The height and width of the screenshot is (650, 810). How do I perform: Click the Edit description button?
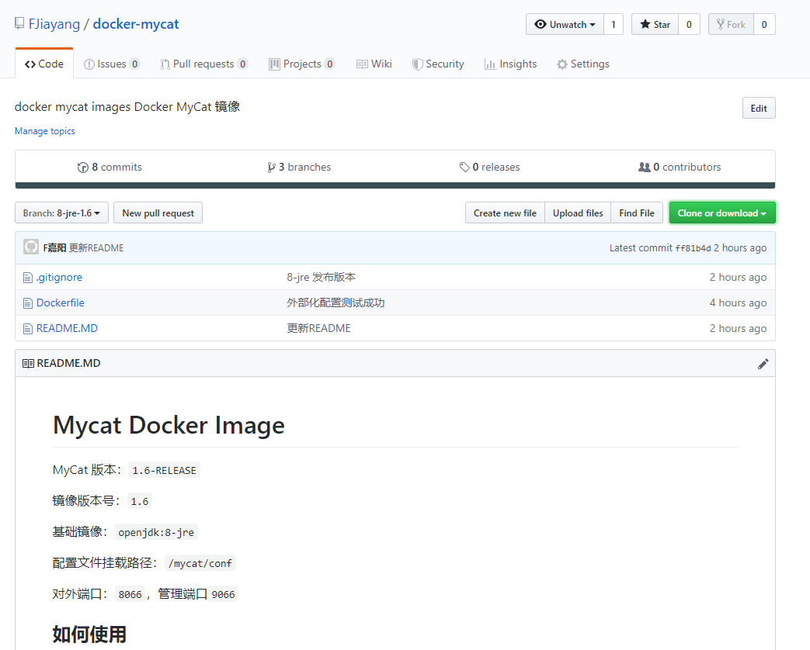(758, 109)
